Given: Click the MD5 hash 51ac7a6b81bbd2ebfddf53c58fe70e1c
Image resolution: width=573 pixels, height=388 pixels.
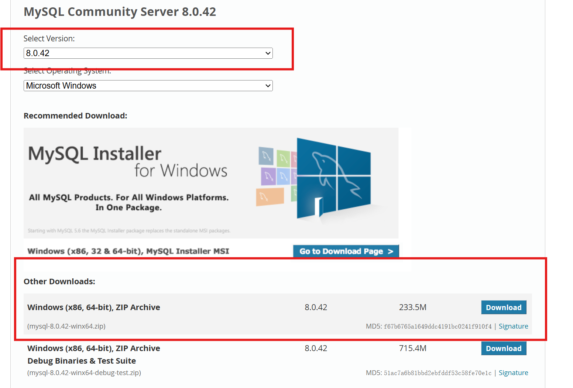Looking at the screenshot, I should [438, 373].
